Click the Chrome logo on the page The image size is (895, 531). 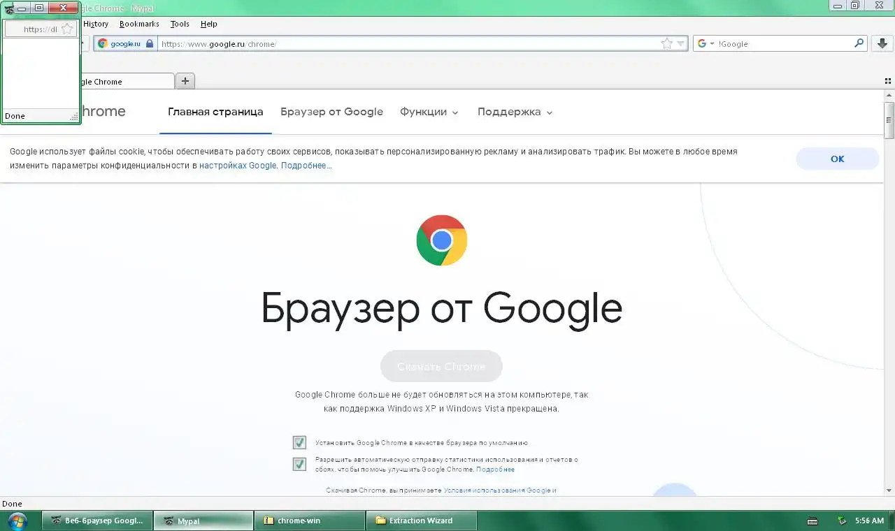click(x=441, y=240)
